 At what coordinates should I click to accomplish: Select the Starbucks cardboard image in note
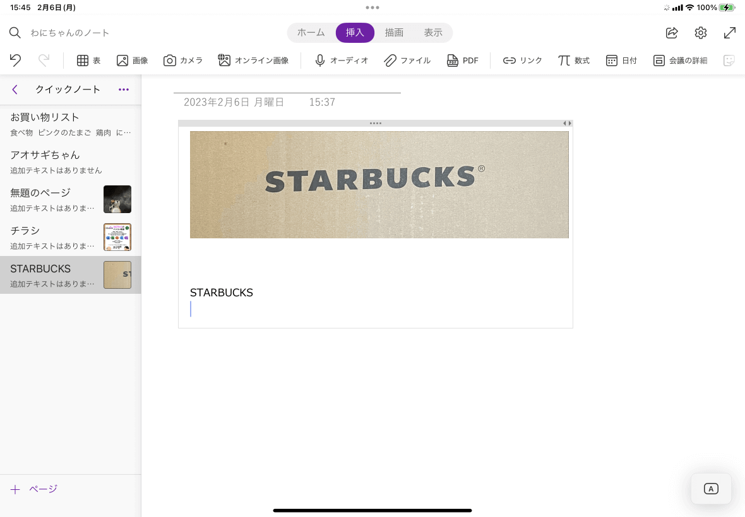(379, 185)
